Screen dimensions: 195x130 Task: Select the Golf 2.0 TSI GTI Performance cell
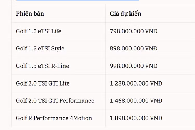click(x=55, y=101)
